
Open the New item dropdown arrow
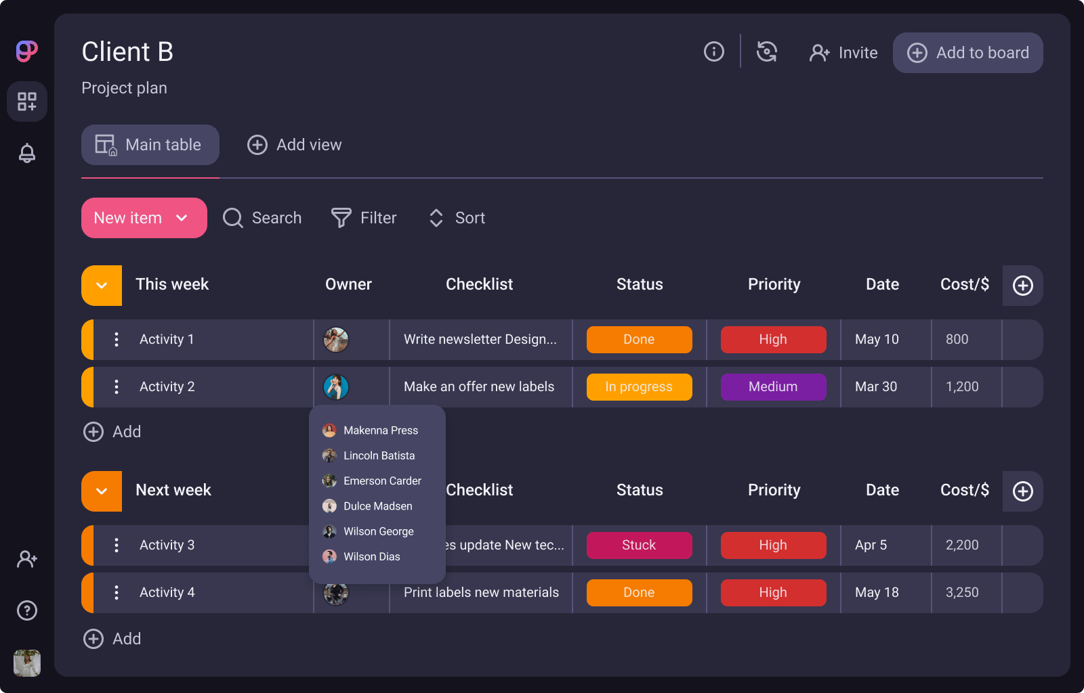[182, 218]
